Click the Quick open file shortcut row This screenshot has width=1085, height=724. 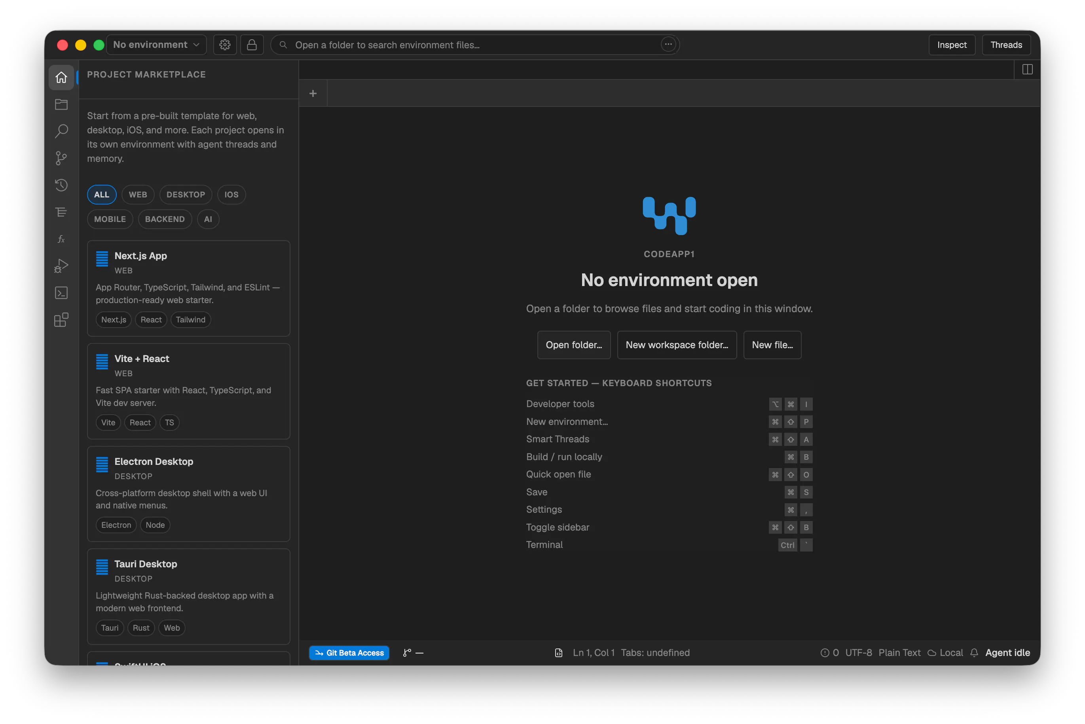pos(669,474)
